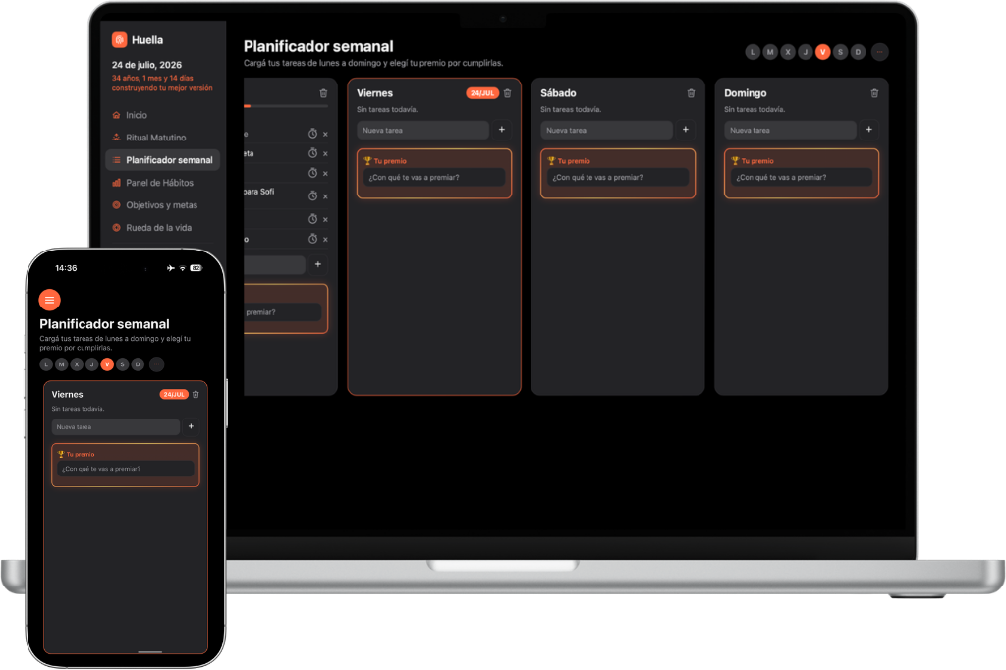
Task: Select the L day circle on phone
Action: (46, 364)
